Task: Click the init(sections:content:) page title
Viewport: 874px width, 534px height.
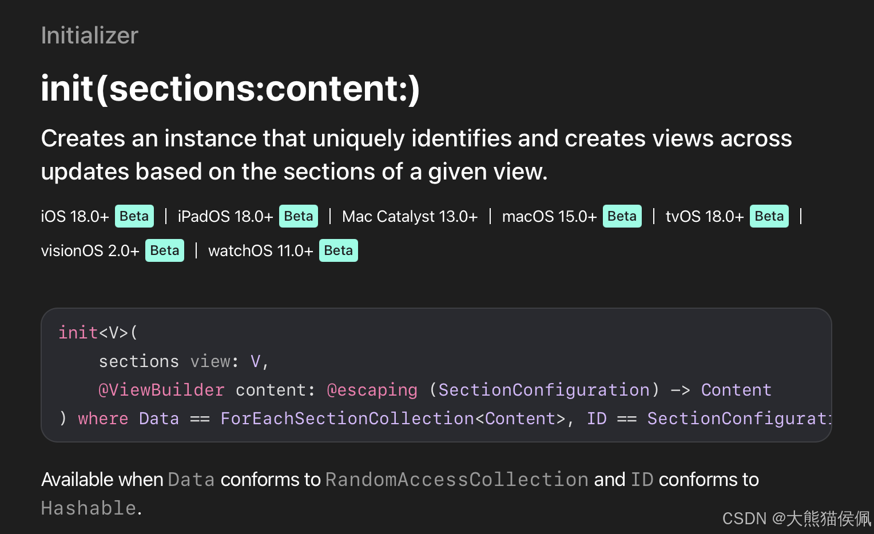Action: pyautogui.click(x=230, y=89)
